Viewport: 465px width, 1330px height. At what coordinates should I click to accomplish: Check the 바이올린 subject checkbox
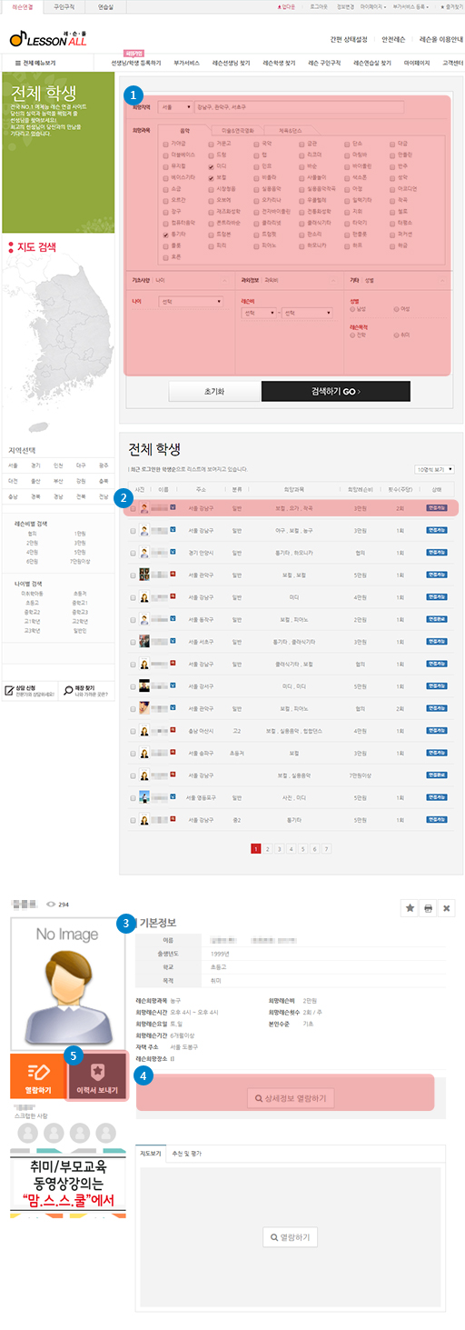(349, 166)
